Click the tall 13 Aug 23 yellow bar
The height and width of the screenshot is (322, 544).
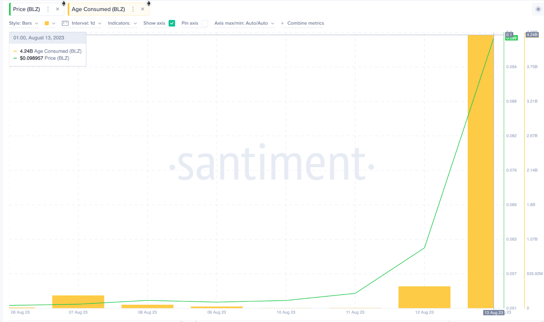point(481,172)
